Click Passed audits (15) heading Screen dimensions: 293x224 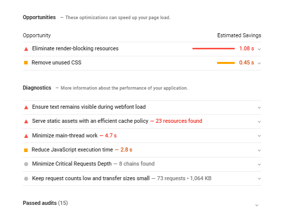[45, 203]
